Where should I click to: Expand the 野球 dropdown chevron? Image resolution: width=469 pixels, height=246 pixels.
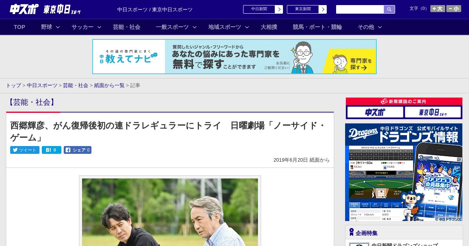point(58,27)
